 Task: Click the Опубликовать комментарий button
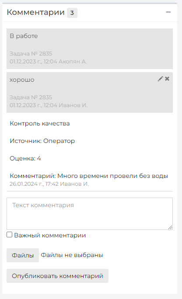57,276
